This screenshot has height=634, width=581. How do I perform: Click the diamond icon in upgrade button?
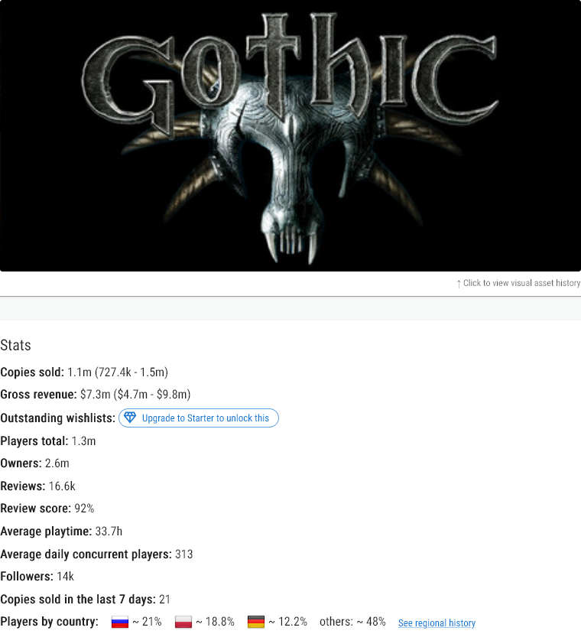[x=130, y=418]
